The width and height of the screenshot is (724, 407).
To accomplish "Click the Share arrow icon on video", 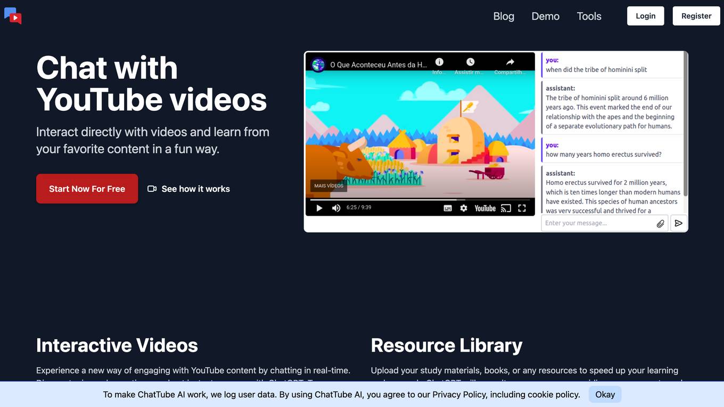I will (510, 62).
